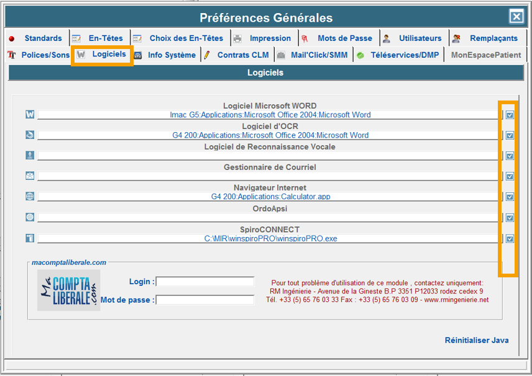The width and height of the screenshot is (532, 376).
Task: Click the SpiroCONNECT row icon
Action: 29,238
